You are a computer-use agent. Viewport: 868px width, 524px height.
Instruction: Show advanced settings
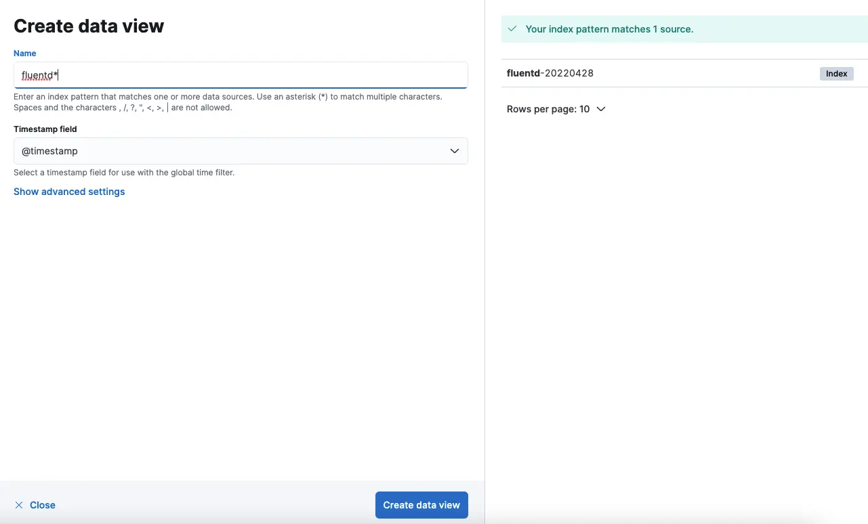point(69,192)
